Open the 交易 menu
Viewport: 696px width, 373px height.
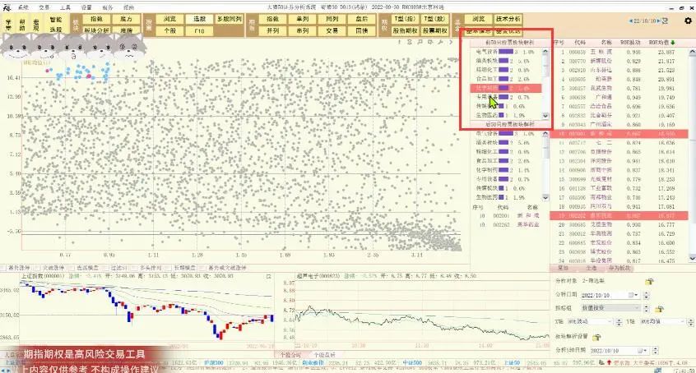(x=44, y=7)
